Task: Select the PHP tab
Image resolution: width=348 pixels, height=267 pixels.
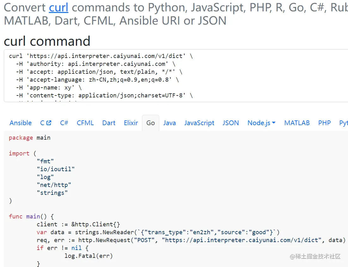Action: pyautogui.click(x=324, y=123)
